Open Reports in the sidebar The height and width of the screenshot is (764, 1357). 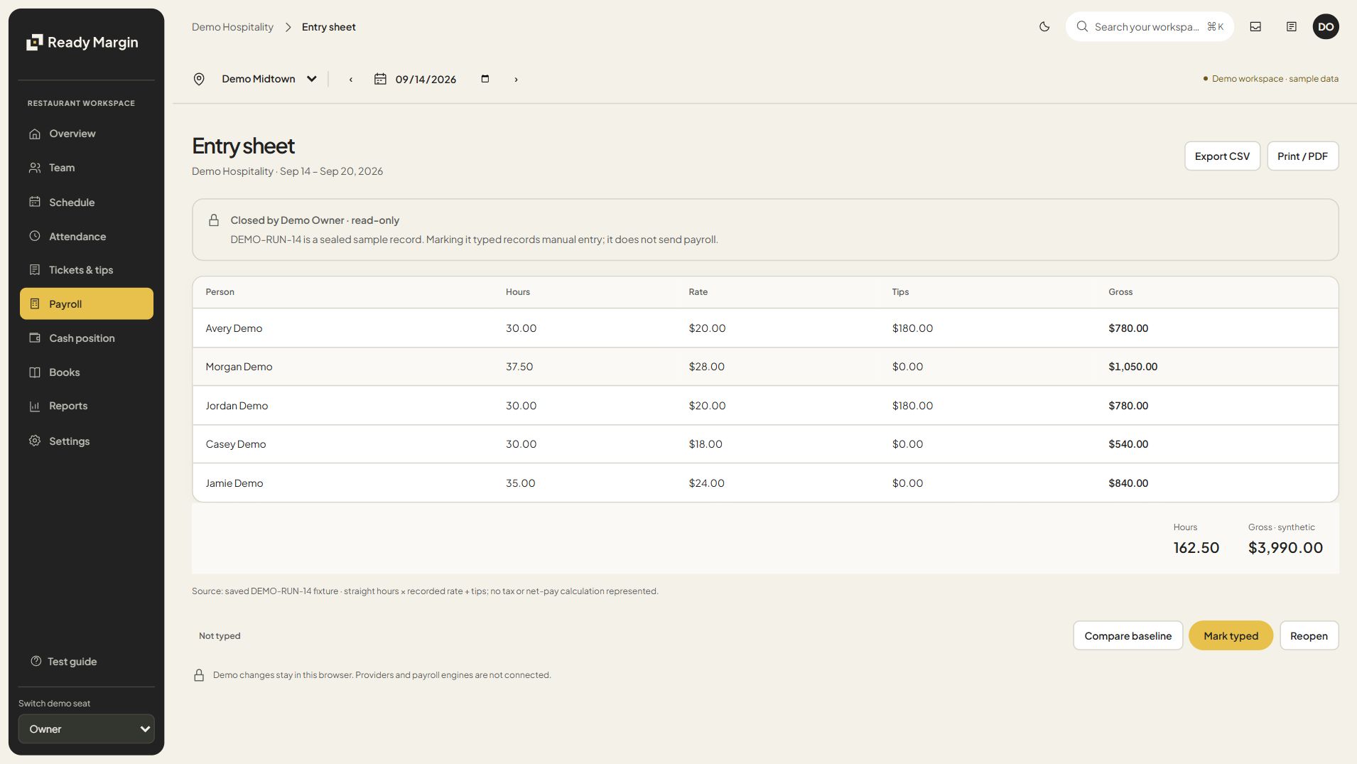87,406
